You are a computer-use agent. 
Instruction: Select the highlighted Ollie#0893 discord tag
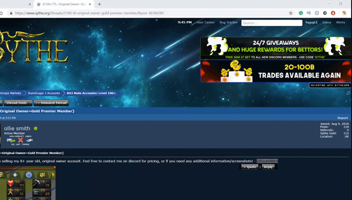click(x=267, y=161)
